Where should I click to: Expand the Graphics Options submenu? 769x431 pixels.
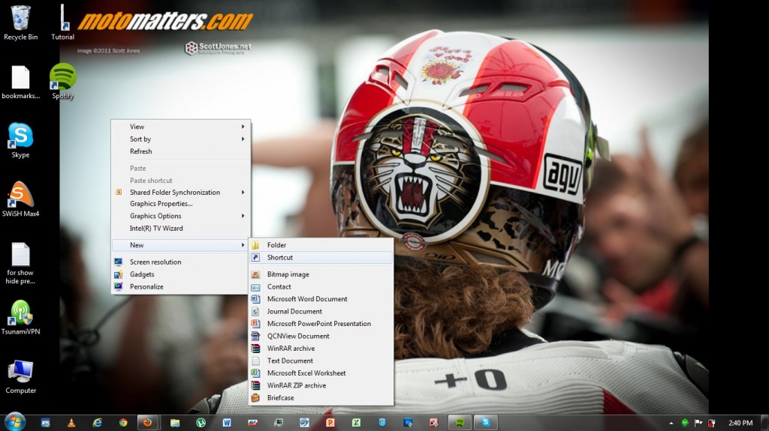(181, 216)
